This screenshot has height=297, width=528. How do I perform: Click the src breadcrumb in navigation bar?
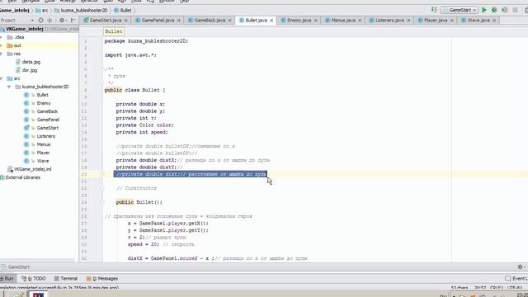pos(42,11)
